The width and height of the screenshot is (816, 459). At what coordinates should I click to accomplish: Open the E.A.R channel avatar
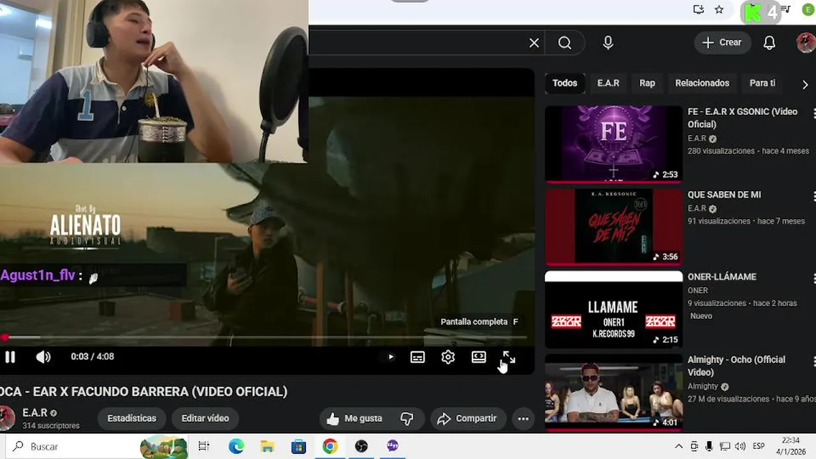click(6, 418)
